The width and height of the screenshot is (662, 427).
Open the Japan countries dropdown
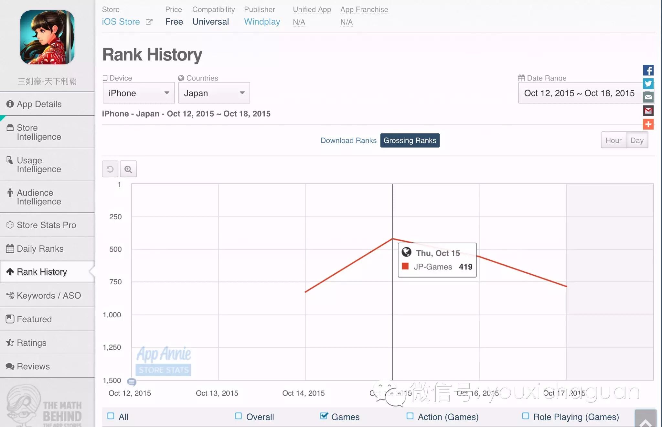tap(214, 93)
